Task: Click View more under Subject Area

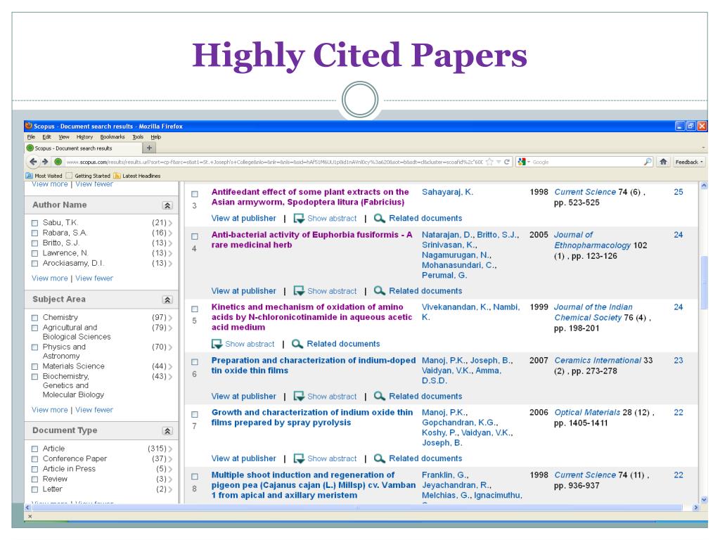Action: pyautogui.click(x=50, y=410)
